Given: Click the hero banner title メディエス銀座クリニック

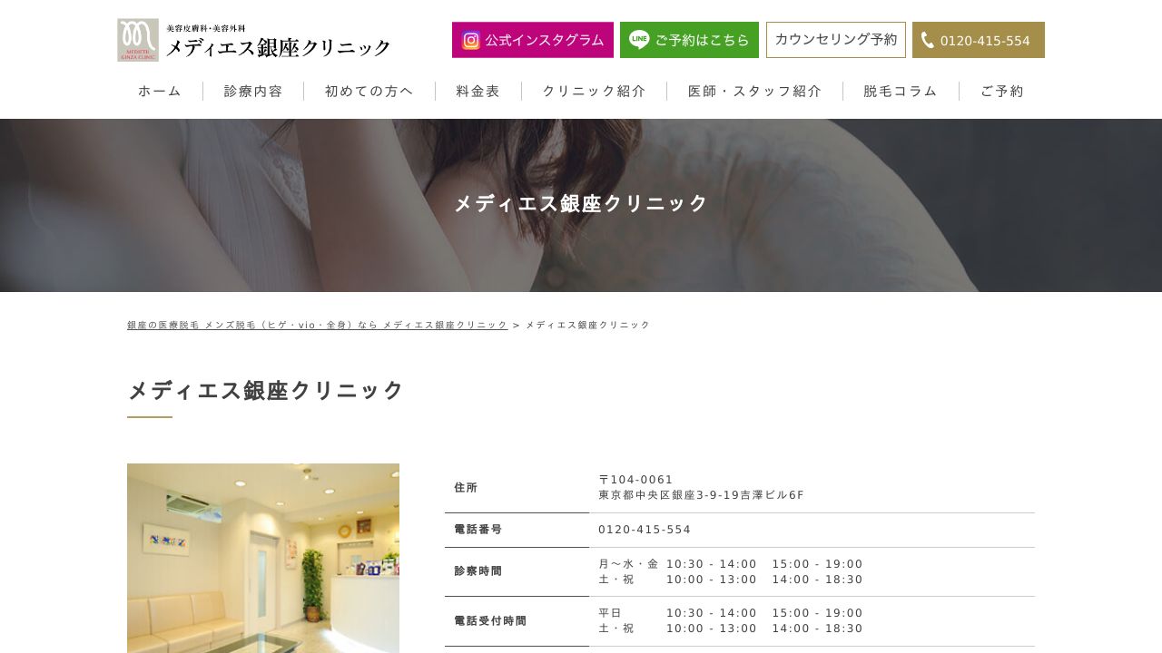Looking at the screenshot, I should [581, 203].
